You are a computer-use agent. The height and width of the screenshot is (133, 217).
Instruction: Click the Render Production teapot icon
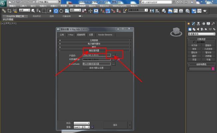click(x=205, y=11)
